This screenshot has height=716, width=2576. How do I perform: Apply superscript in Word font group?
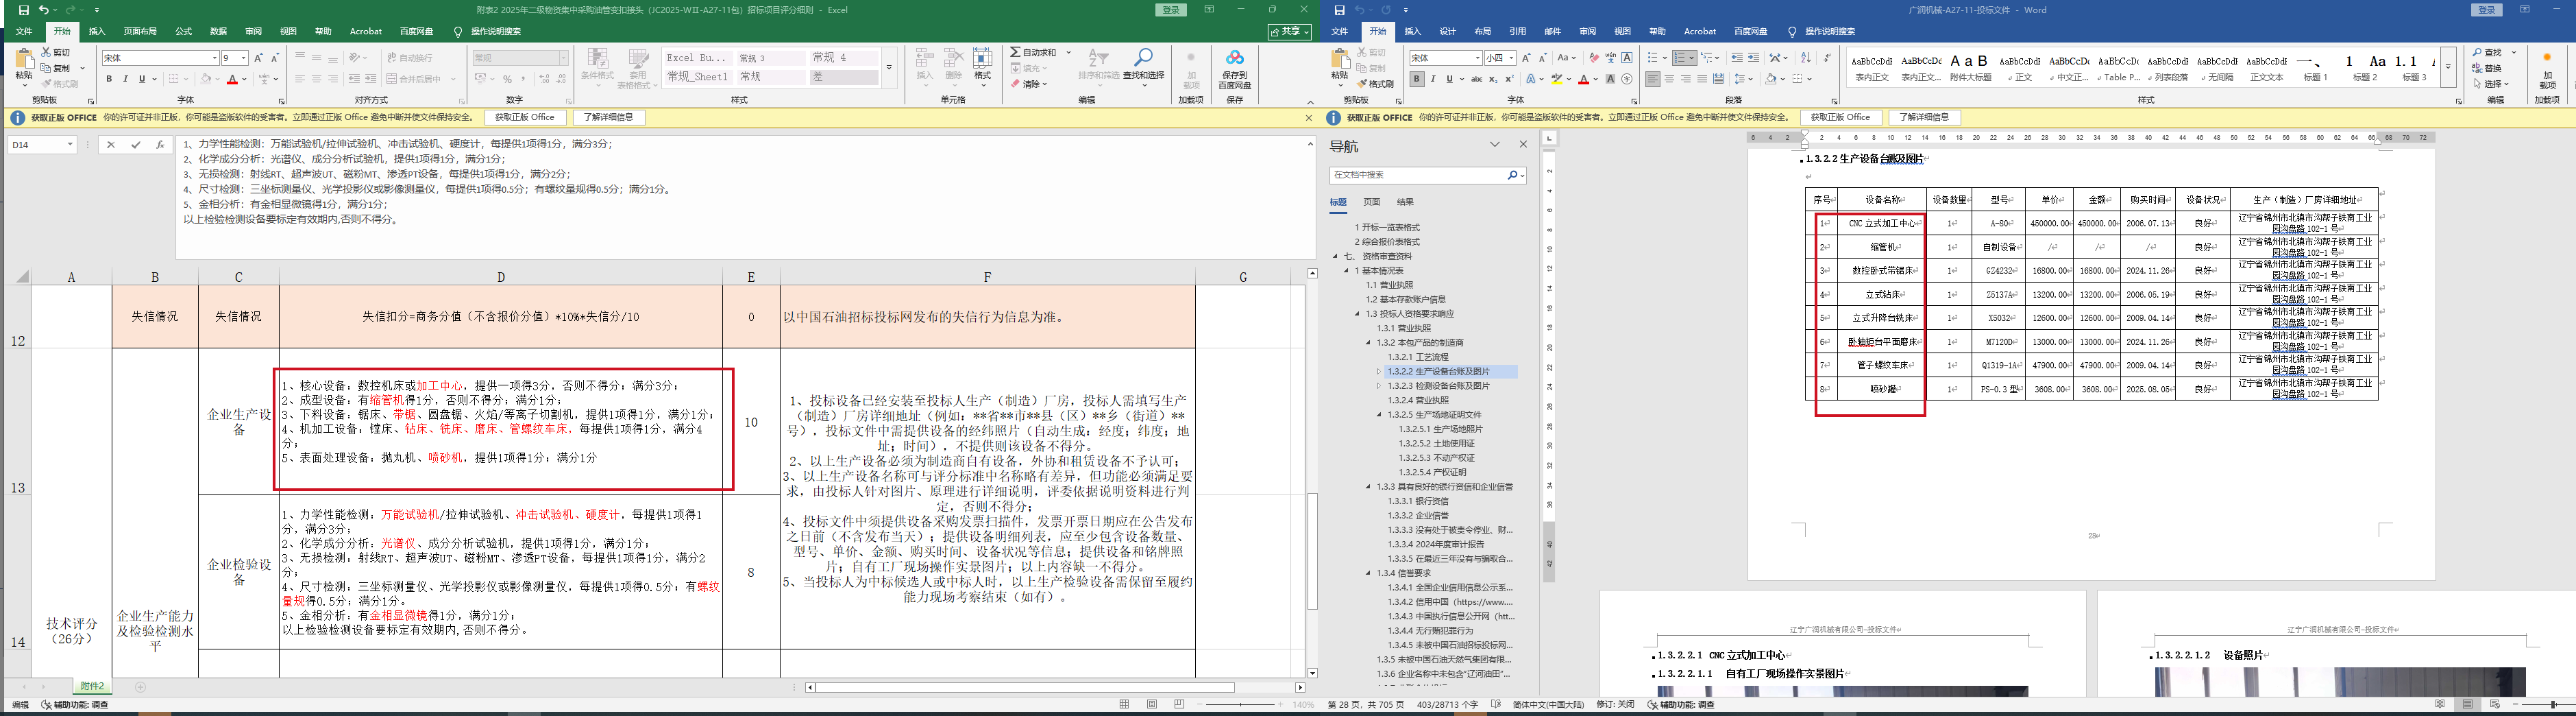click(x=1510, y=79)
